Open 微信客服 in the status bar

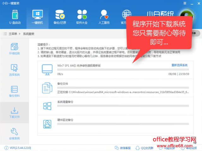pyautogui.click(x=123, y=148)
